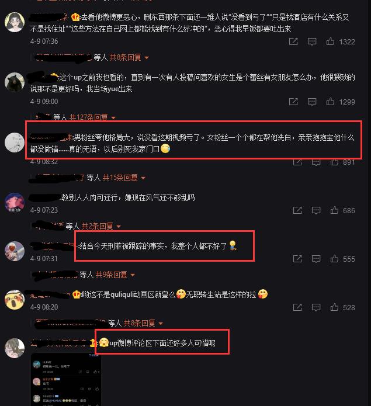Open the yellow cartoon avatar profile

click(x=15, y=300)
